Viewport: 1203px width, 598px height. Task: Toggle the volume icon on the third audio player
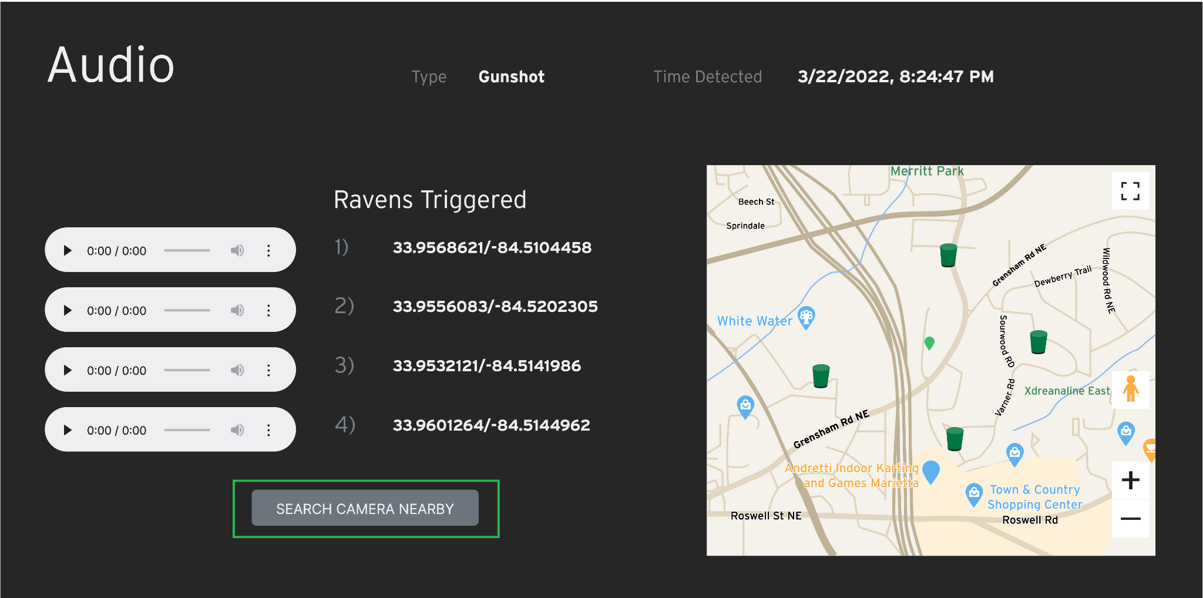237,369
